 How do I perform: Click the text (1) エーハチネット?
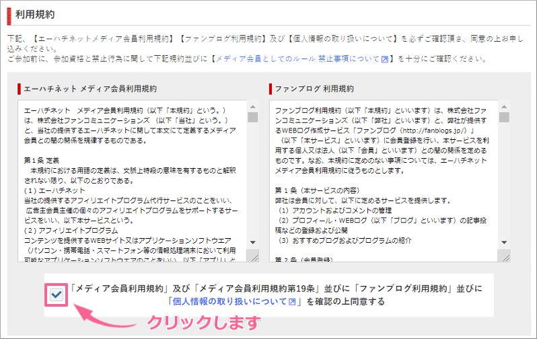click(x=55, y=190)
